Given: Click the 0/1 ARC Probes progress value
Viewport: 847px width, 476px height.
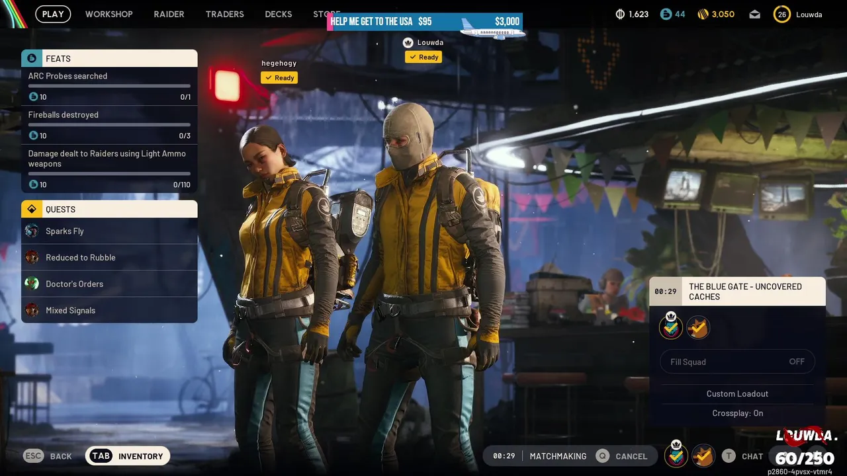Looking at the screenshot, I should pos(185,97).
